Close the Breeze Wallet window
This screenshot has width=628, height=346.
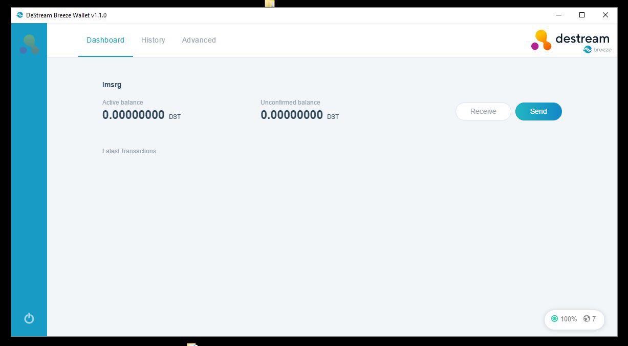pos(605,15)
